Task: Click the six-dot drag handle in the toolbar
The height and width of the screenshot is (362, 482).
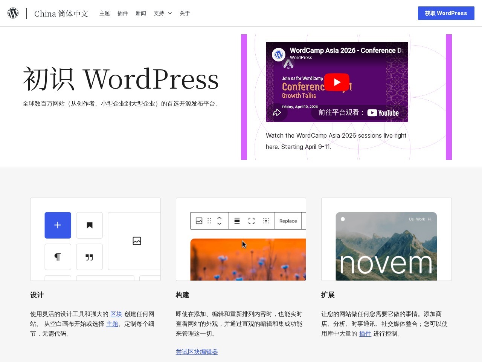Action: (x=209, y=221)
